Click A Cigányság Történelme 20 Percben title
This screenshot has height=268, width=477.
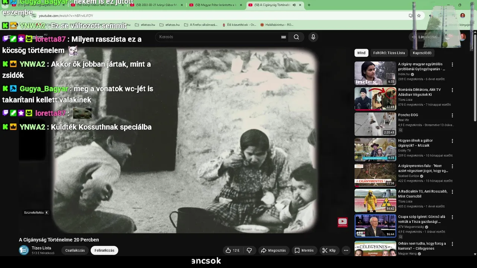click(x=59, y=240)
